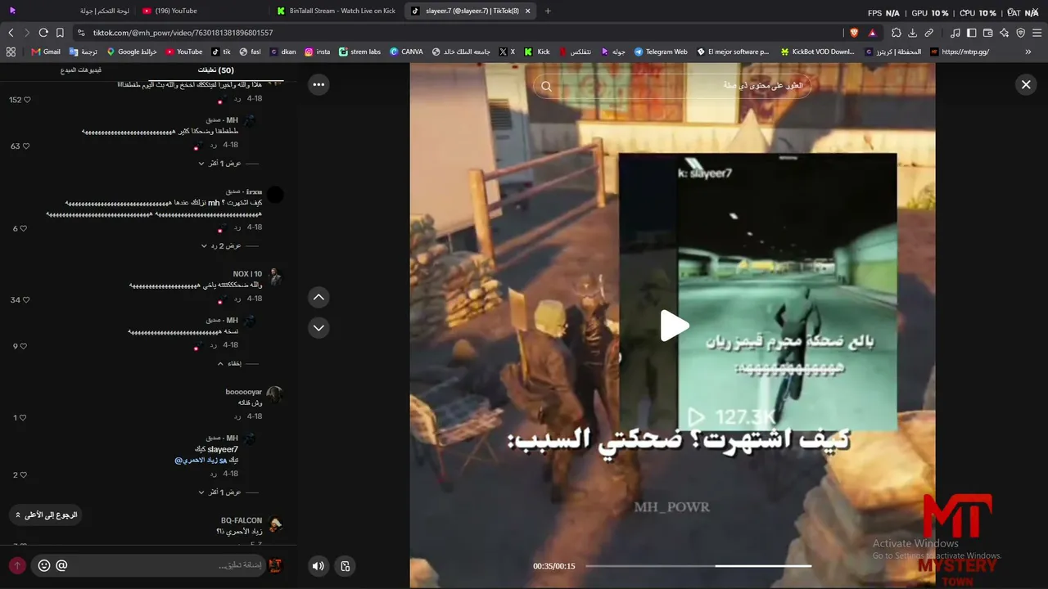This screenshot has width=1048, height=589.
Task: Open the emoji picker in comment box
Action: click(x=44, y=565)
